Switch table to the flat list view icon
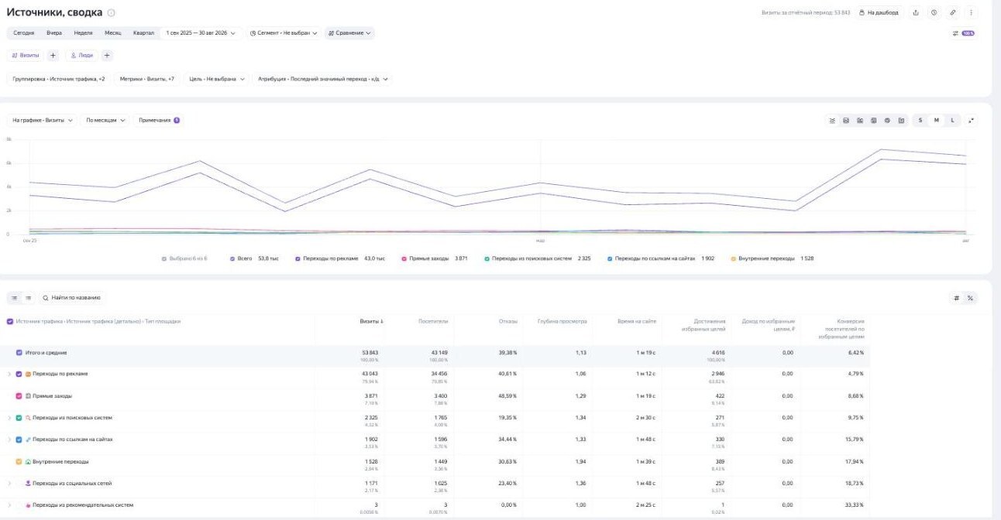Screen dimensions: 1001x520 click(28, 298)
